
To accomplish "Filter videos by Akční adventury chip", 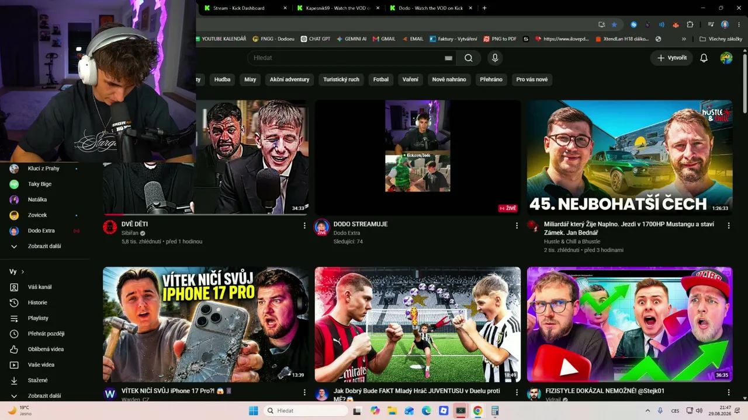I will pyautogui.click(x=289, y=79).
